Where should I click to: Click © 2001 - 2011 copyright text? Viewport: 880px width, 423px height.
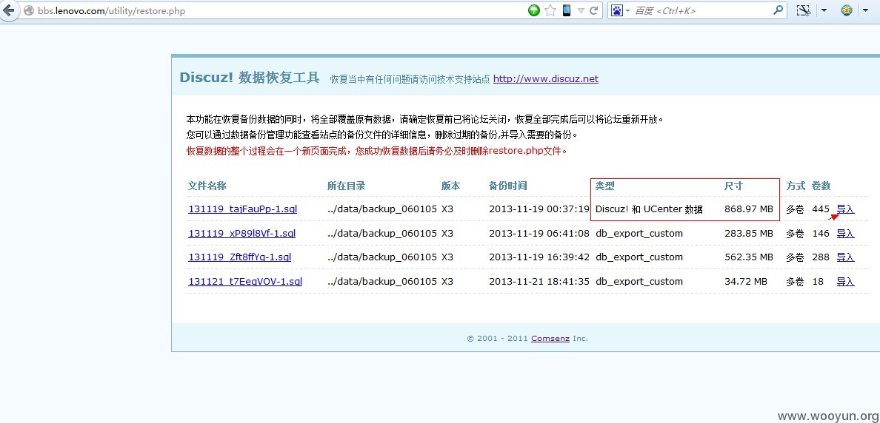[498, 339]
